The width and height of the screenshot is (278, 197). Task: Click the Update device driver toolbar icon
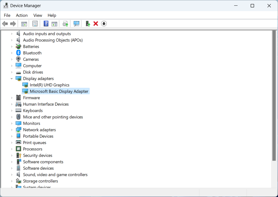pos(88,24)
